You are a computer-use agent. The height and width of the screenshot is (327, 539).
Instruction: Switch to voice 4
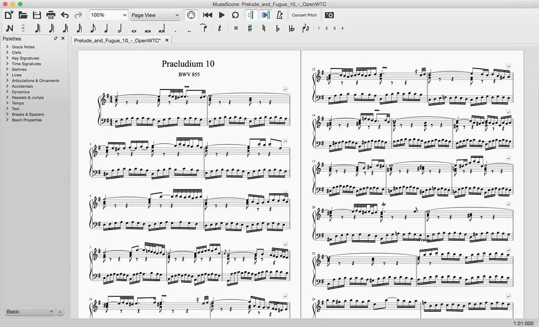(x=342, y=28)
